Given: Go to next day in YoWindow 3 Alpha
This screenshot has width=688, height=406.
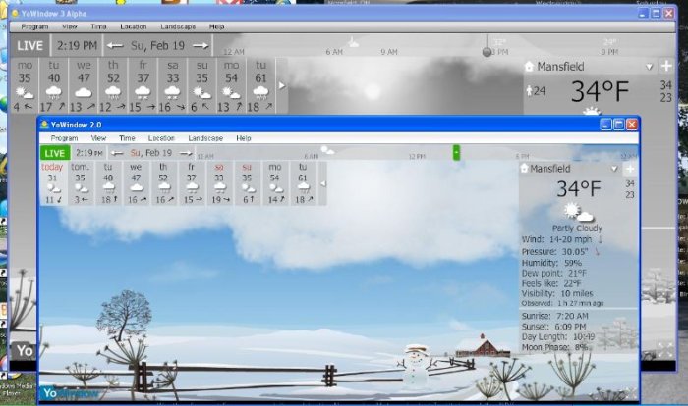Looking at the screenshot, I should click(x=201, y=45).
